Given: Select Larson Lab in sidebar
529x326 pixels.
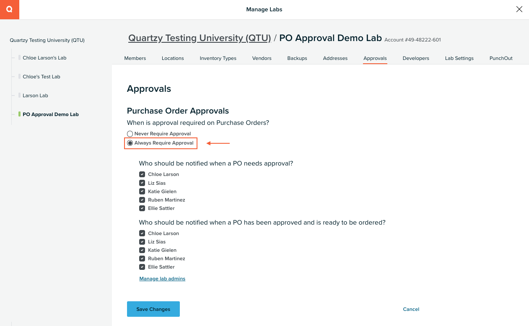Looking at the screenshot, I should 35,96.
